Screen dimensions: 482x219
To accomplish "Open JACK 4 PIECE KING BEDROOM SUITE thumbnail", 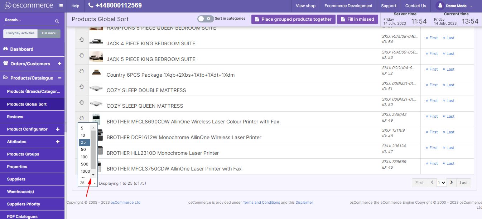I will (96, 41).
